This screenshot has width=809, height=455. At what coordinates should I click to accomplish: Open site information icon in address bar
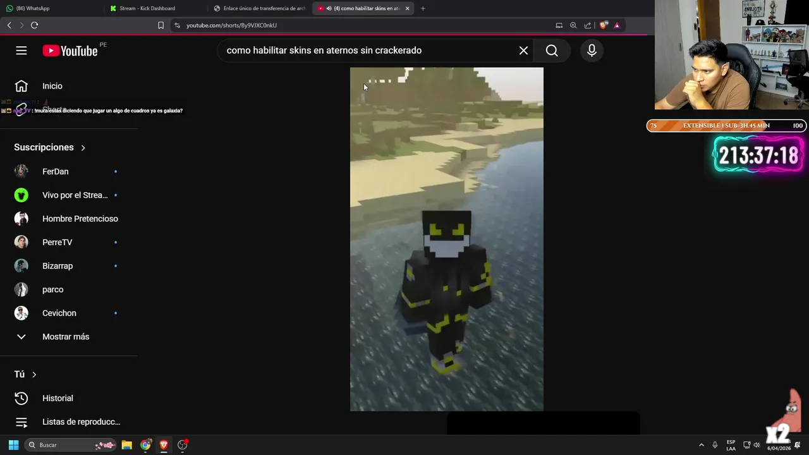[x=178, y=25]
